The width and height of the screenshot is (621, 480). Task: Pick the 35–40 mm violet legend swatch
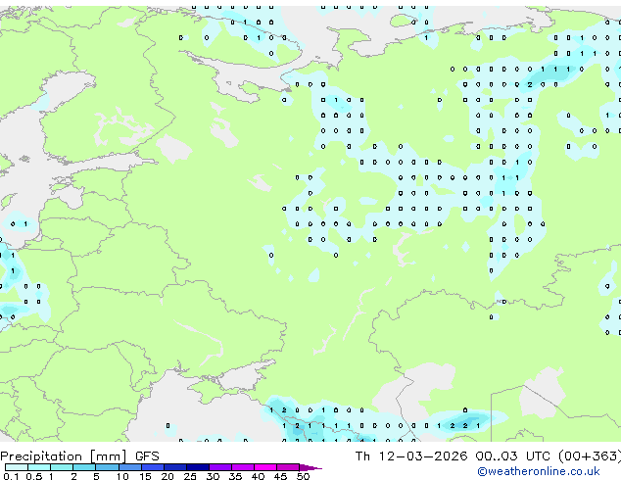coord(243,467)
